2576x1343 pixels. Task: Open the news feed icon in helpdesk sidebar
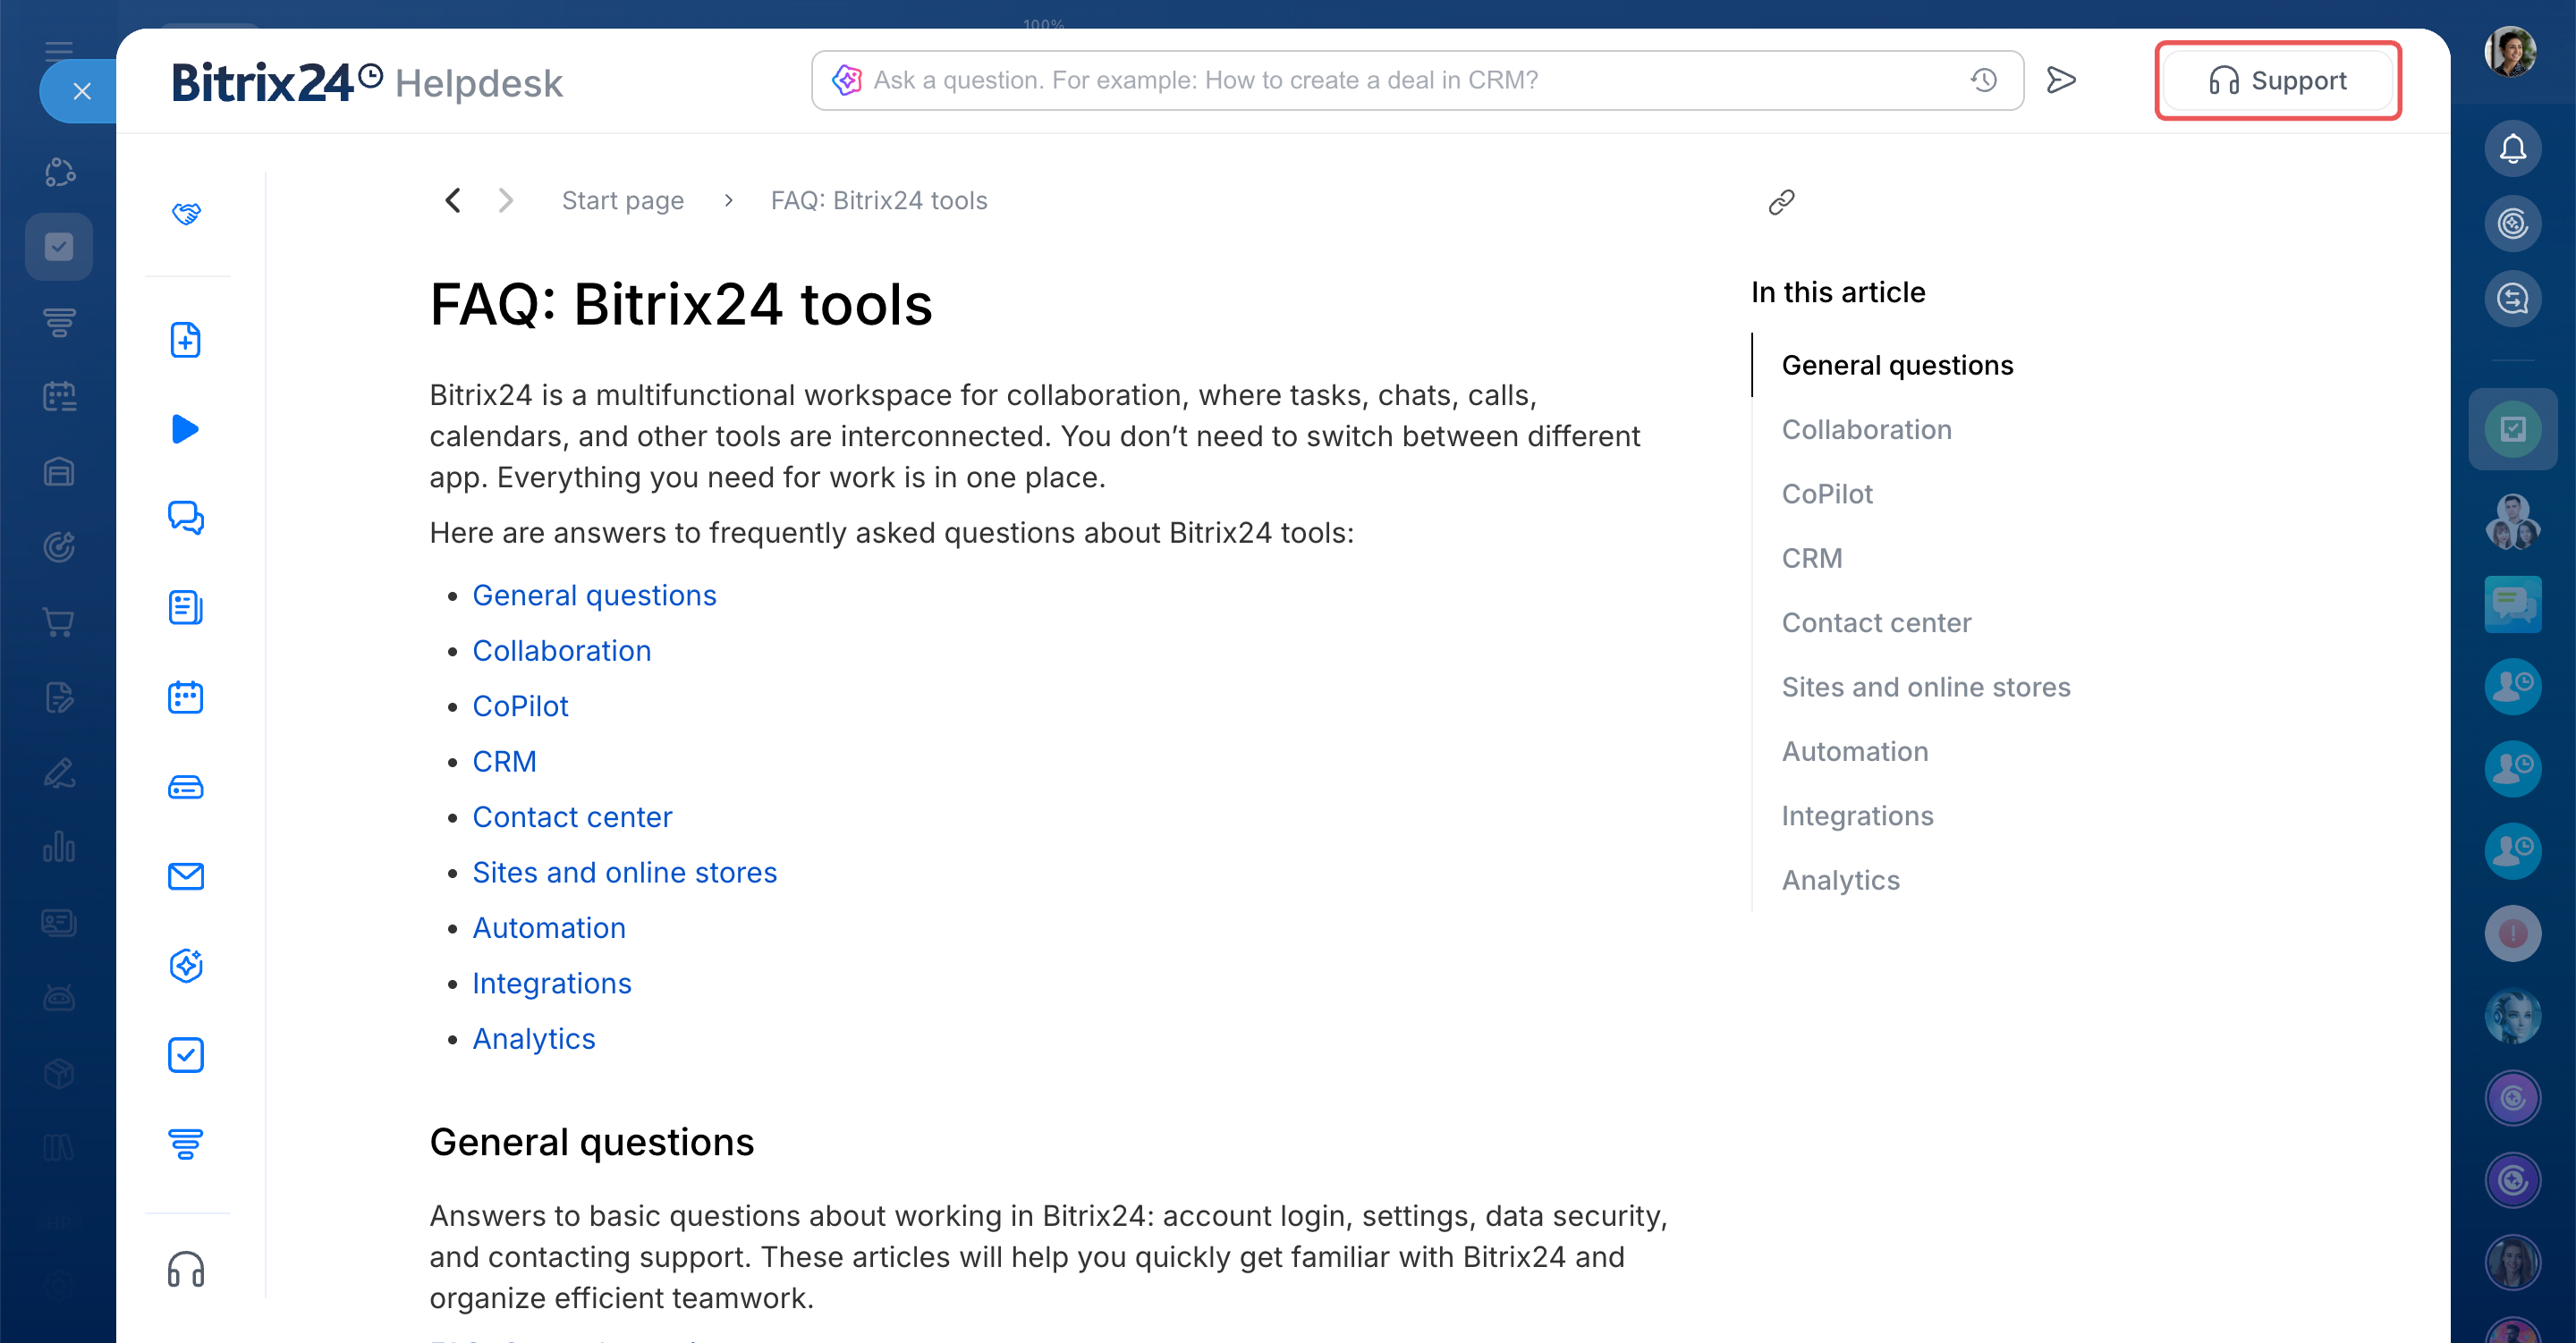coord(186,607)
